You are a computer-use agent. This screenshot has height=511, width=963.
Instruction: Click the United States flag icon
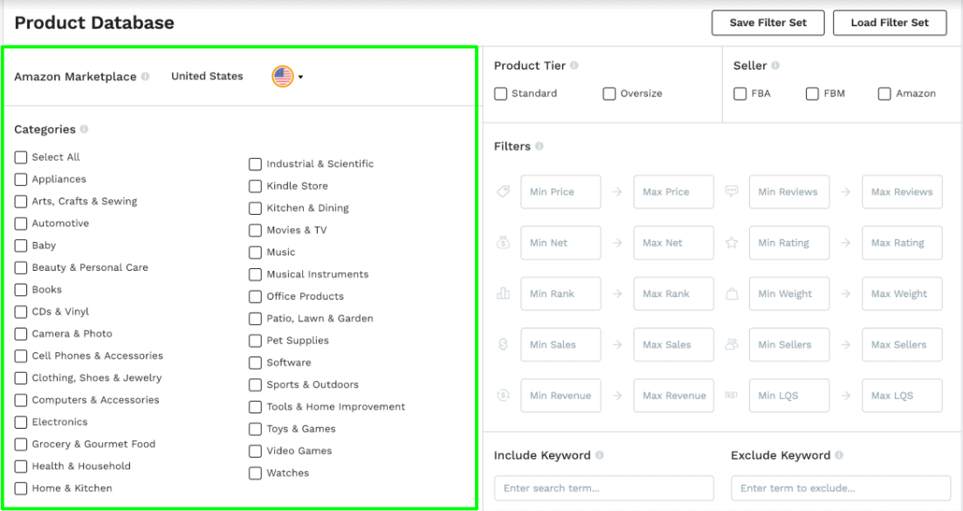point(283,77)
